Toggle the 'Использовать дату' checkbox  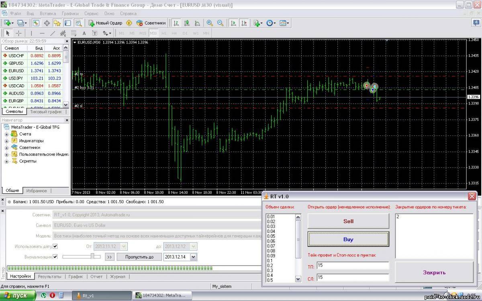[55, 246]
